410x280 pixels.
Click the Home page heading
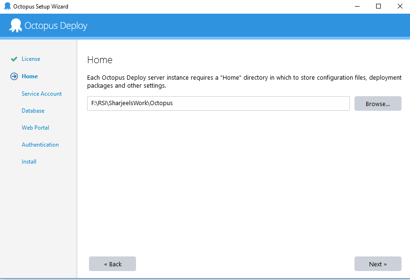100,60
